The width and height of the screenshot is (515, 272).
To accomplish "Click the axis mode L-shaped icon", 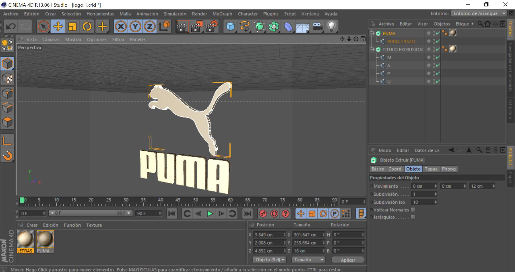I will [x=7, y=141].
